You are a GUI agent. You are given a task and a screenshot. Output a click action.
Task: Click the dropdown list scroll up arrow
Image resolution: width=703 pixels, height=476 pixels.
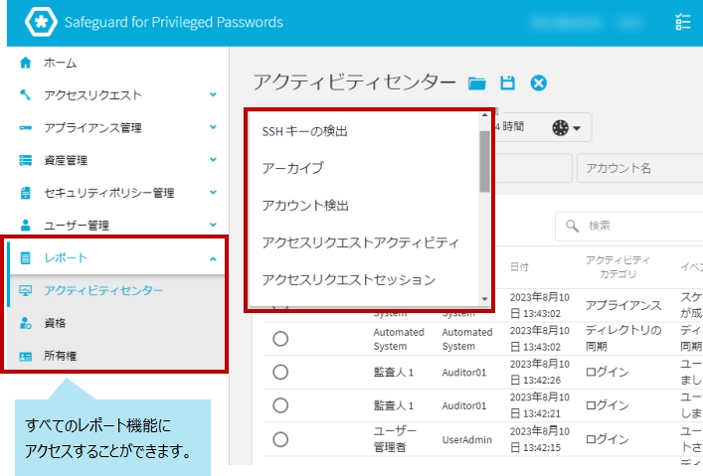click(484, 115)
